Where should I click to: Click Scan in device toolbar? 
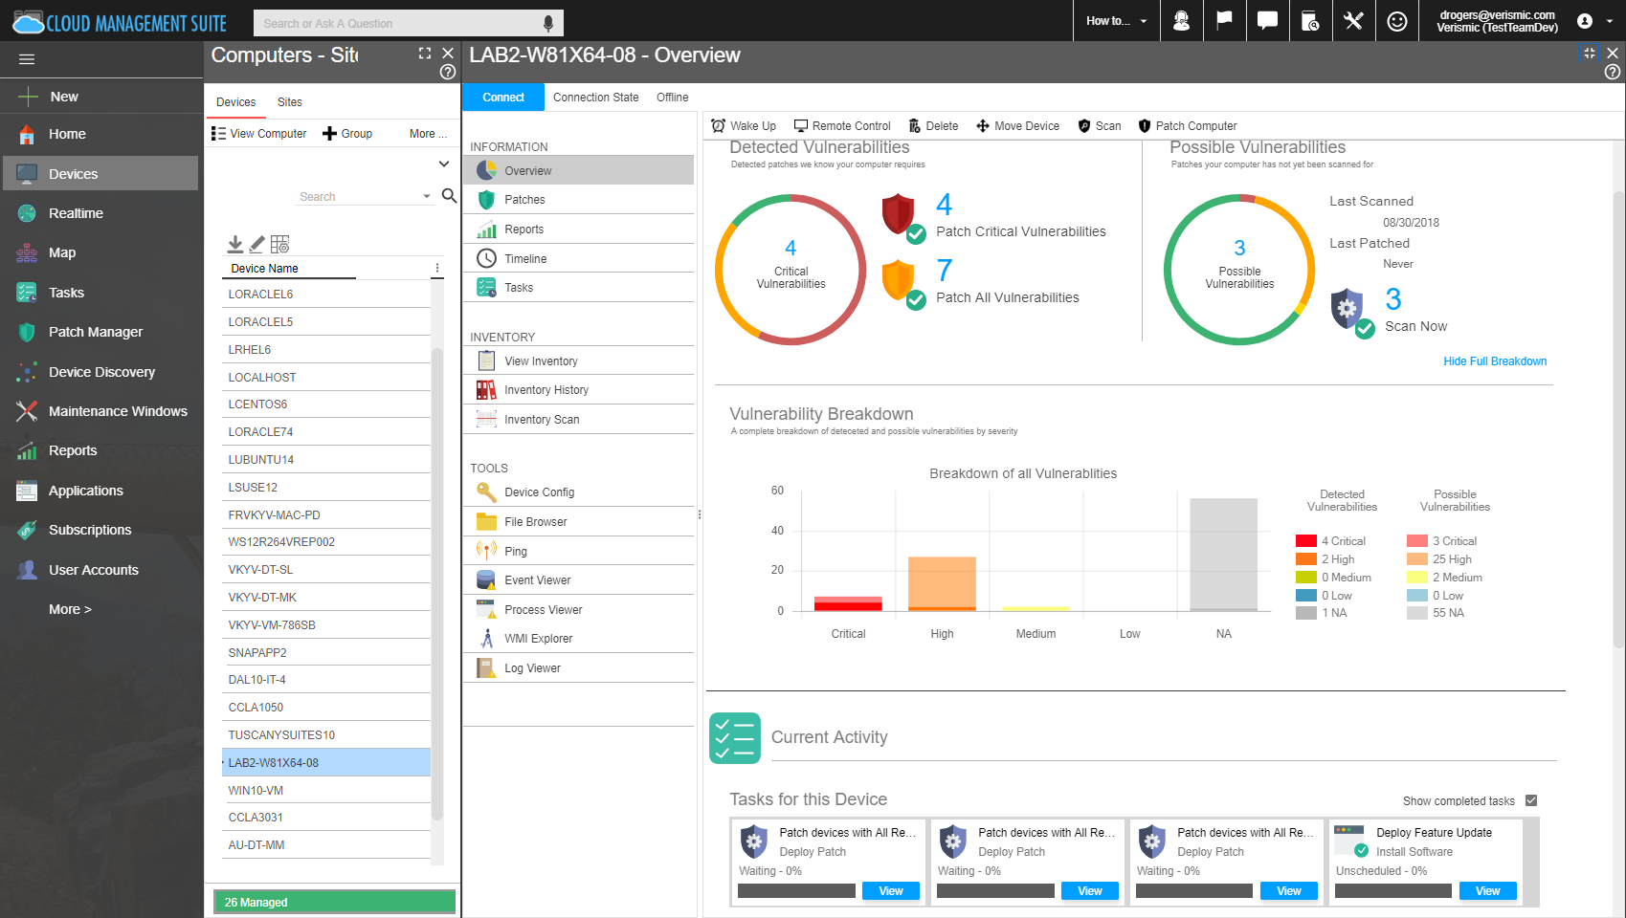point(1100,125)
